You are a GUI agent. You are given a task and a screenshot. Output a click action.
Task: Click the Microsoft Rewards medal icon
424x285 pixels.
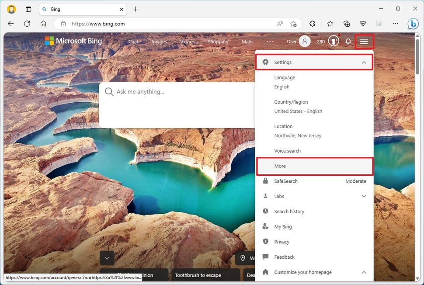coord(334,41)
